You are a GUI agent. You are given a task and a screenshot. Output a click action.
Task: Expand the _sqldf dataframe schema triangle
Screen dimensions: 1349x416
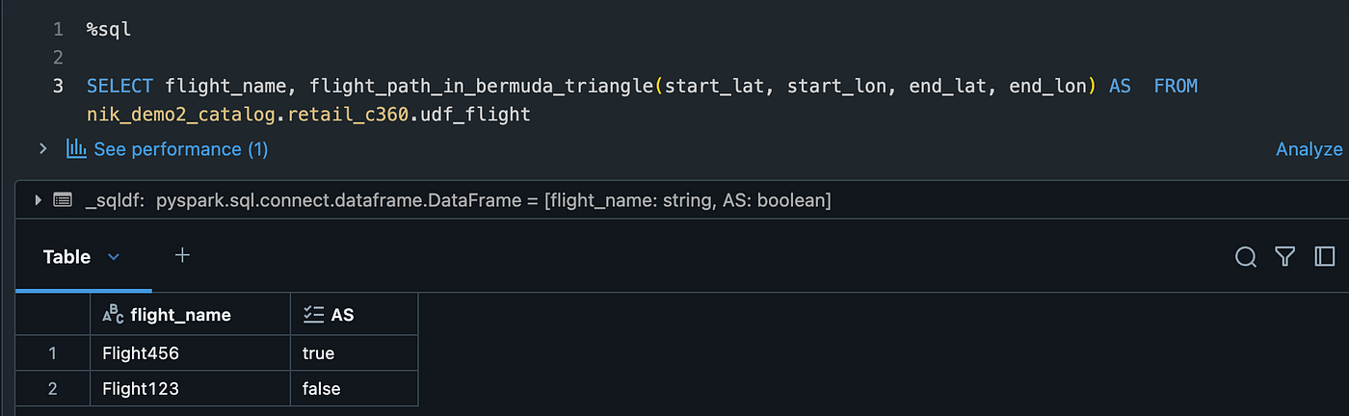[x=39, y=200]
